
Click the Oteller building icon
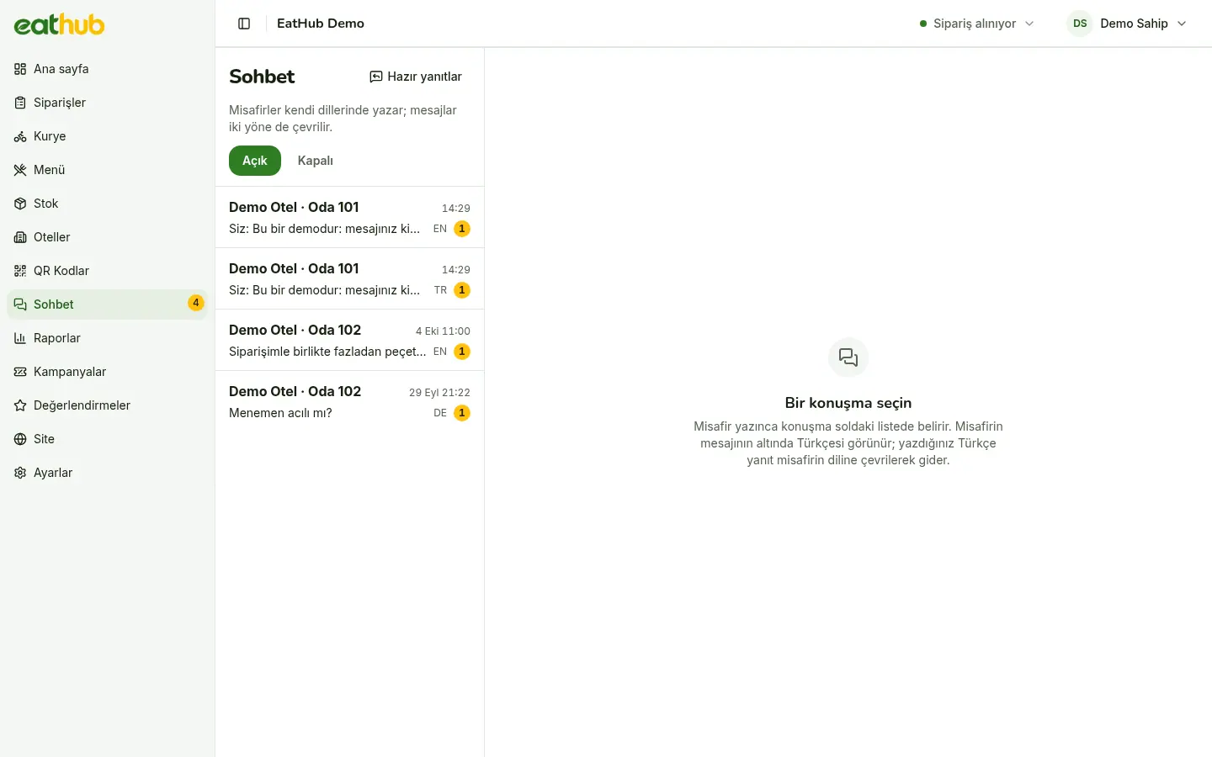point(20,237)
